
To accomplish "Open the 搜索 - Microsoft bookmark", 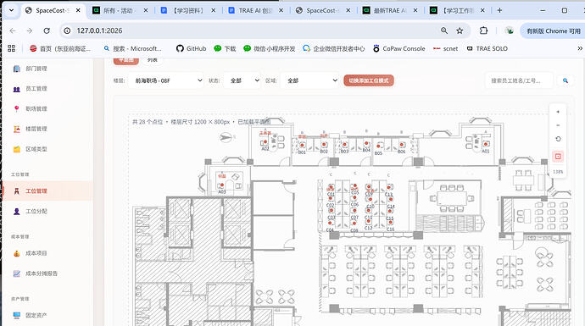I will 132,48.
